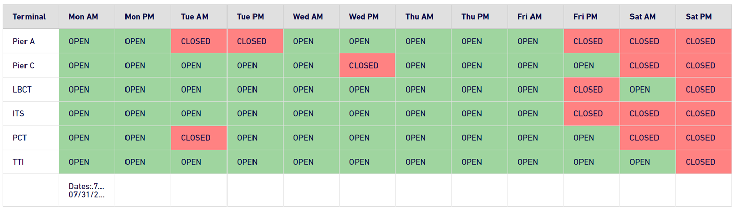Select the Terminal column header
The image size is (733, 208).
[x=31, y=17]
